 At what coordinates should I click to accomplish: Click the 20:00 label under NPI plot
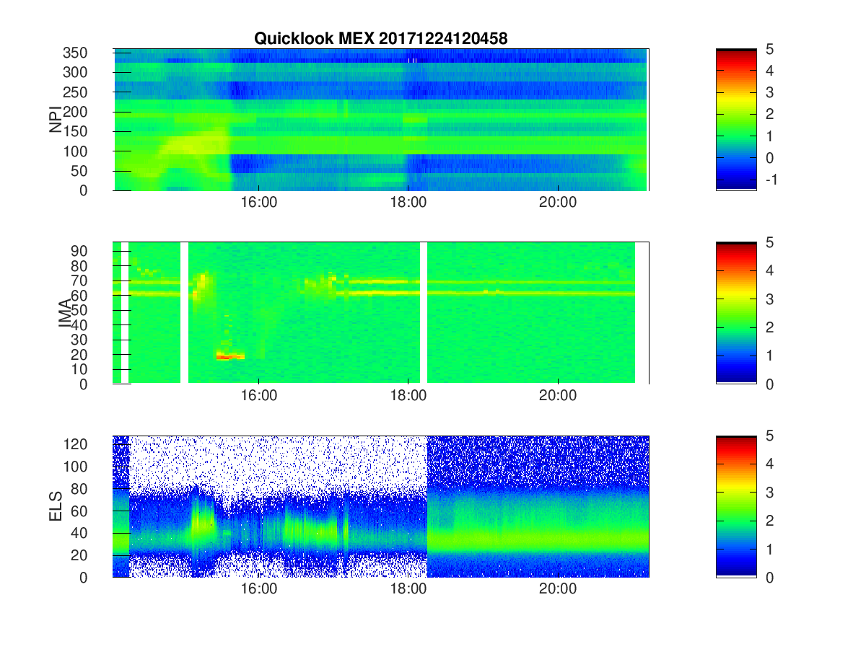pos(557,202)
